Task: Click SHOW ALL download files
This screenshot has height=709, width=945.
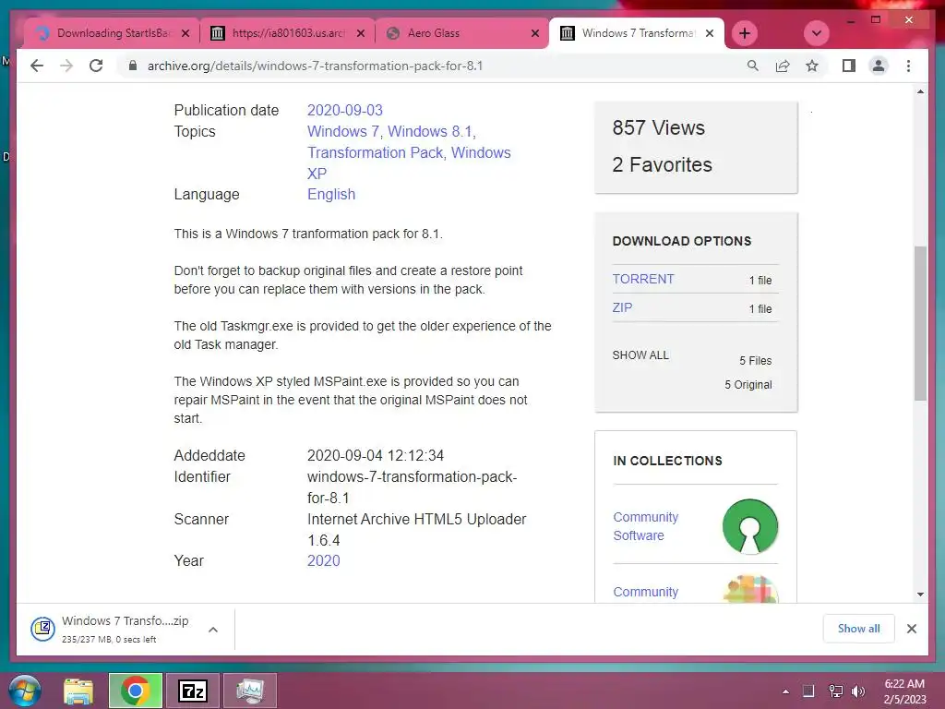Action: coord(640,355)
